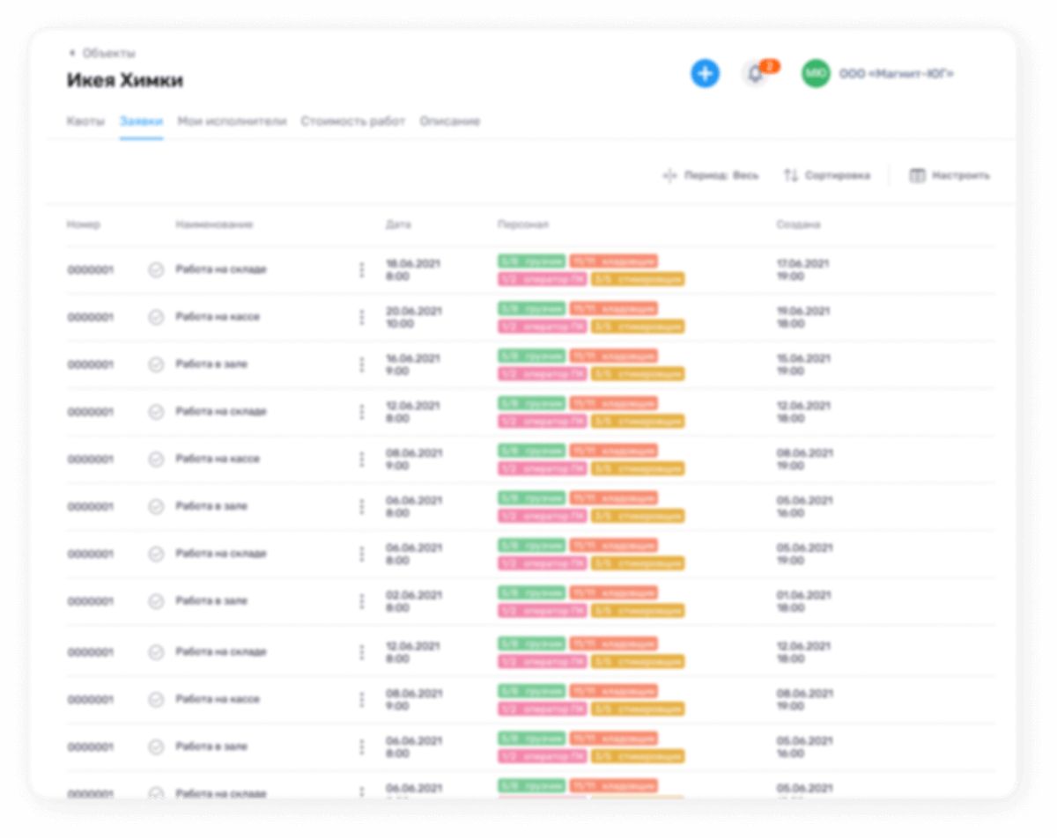Click the green МЮ avatar circle
Image resolution: width=1057 pixels, height=838 pixels.
pos(816,74)
